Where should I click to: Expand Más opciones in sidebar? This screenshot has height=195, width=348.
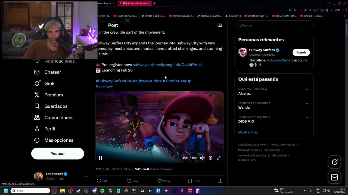tap(54, 140)
